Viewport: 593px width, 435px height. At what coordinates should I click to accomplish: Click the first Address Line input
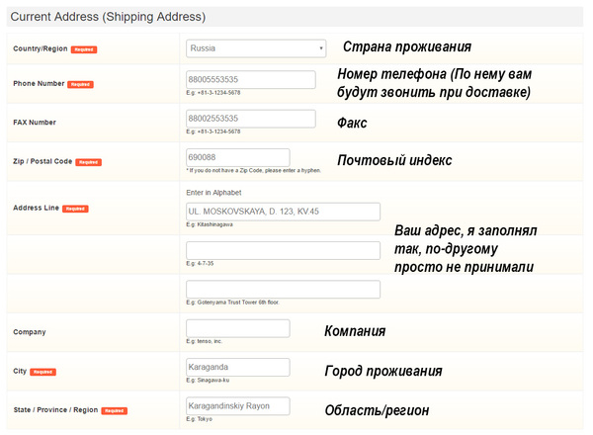(283, 212)
